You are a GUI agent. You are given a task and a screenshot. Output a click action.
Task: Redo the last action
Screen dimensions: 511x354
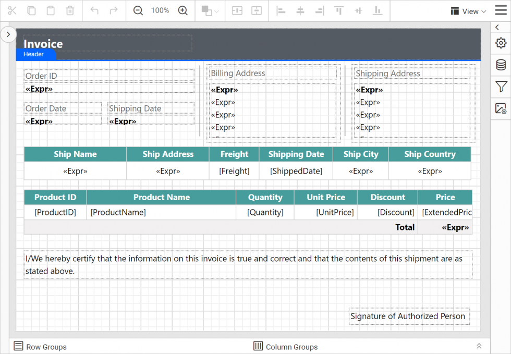coord(114,11)
